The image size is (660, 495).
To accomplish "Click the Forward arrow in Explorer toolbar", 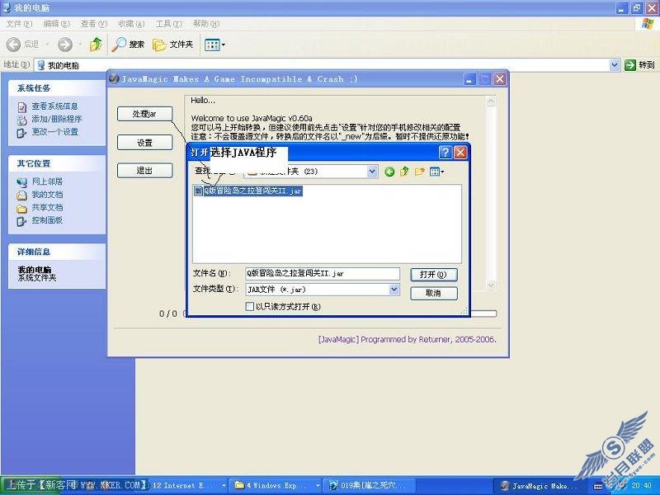I will click(65, 45).
